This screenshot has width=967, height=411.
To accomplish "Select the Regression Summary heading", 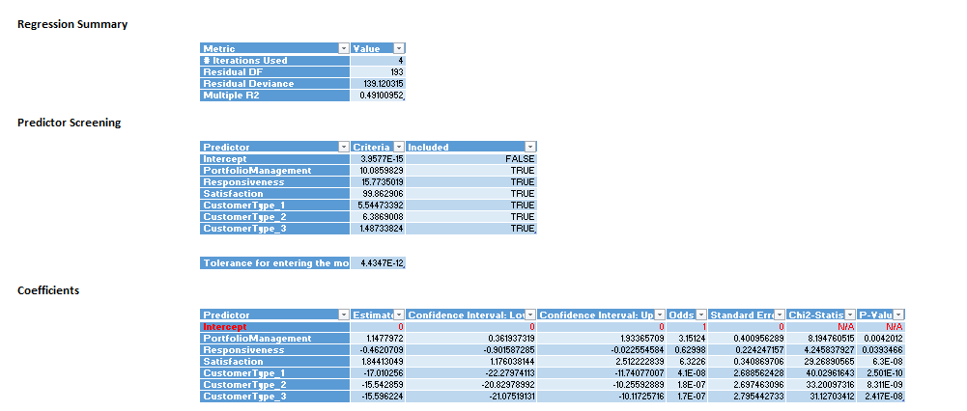I will (72, 25).
